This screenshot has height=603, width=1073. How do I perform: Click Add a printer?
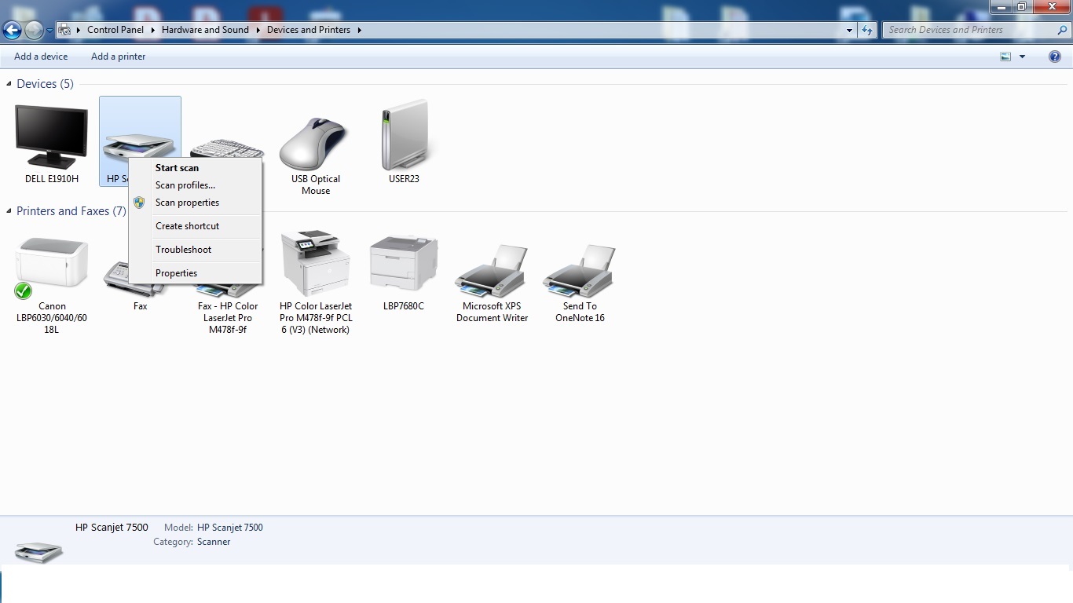click(118, 56)
